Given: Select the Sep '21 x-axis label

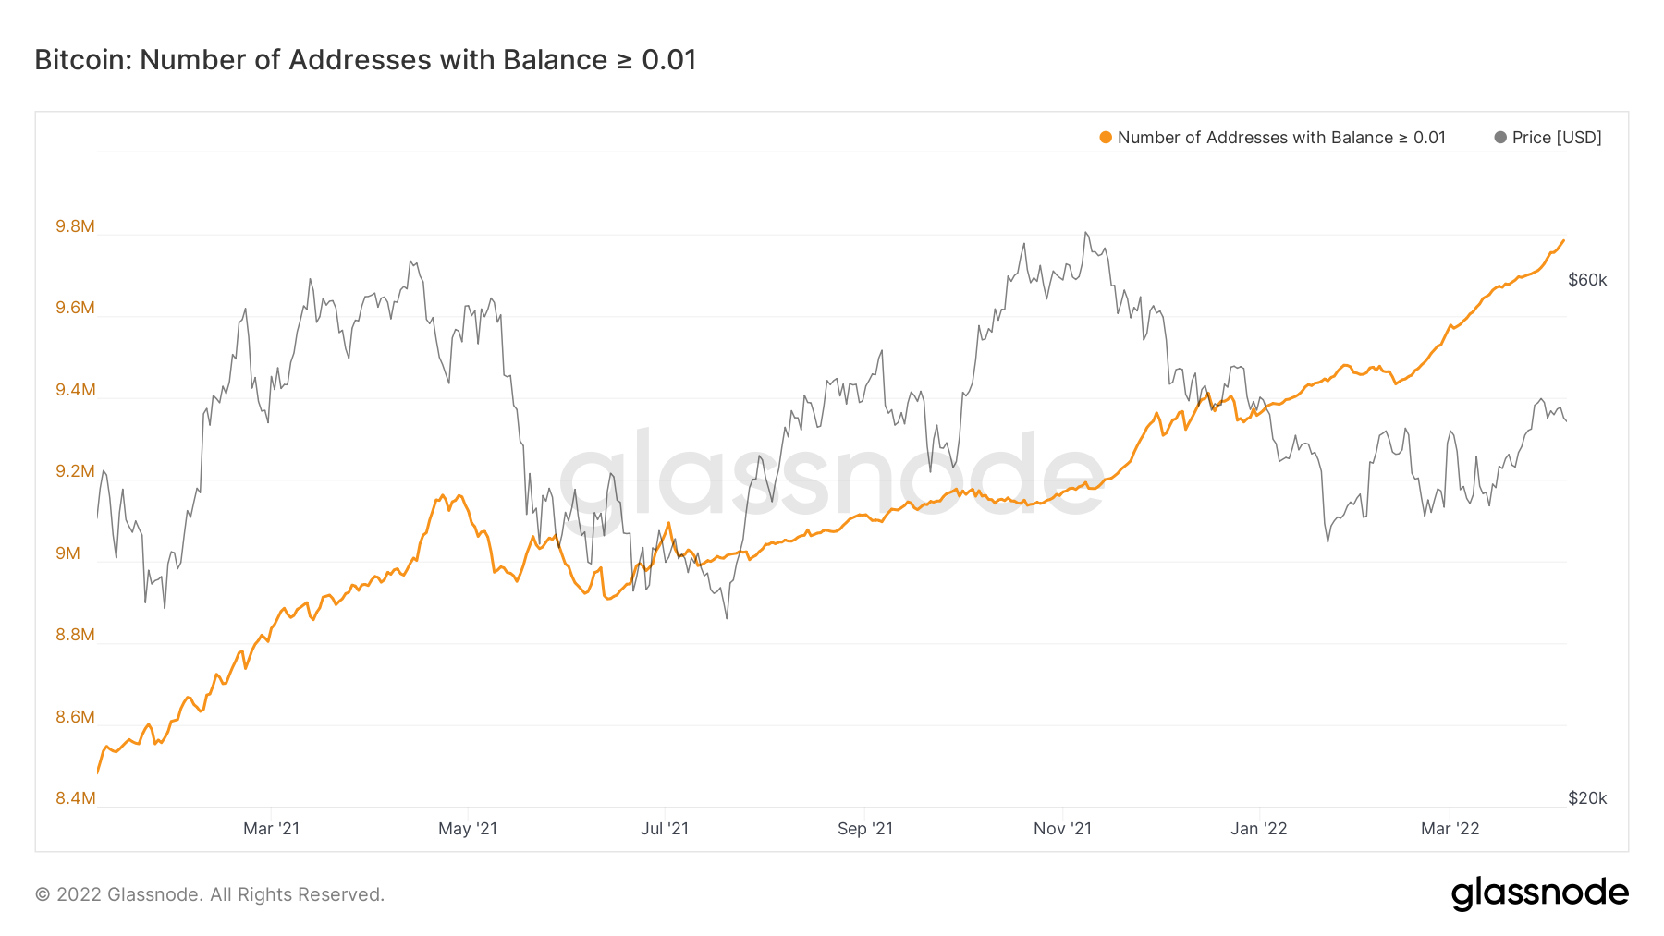Looking at the screenshot, I should click(865, 829).
